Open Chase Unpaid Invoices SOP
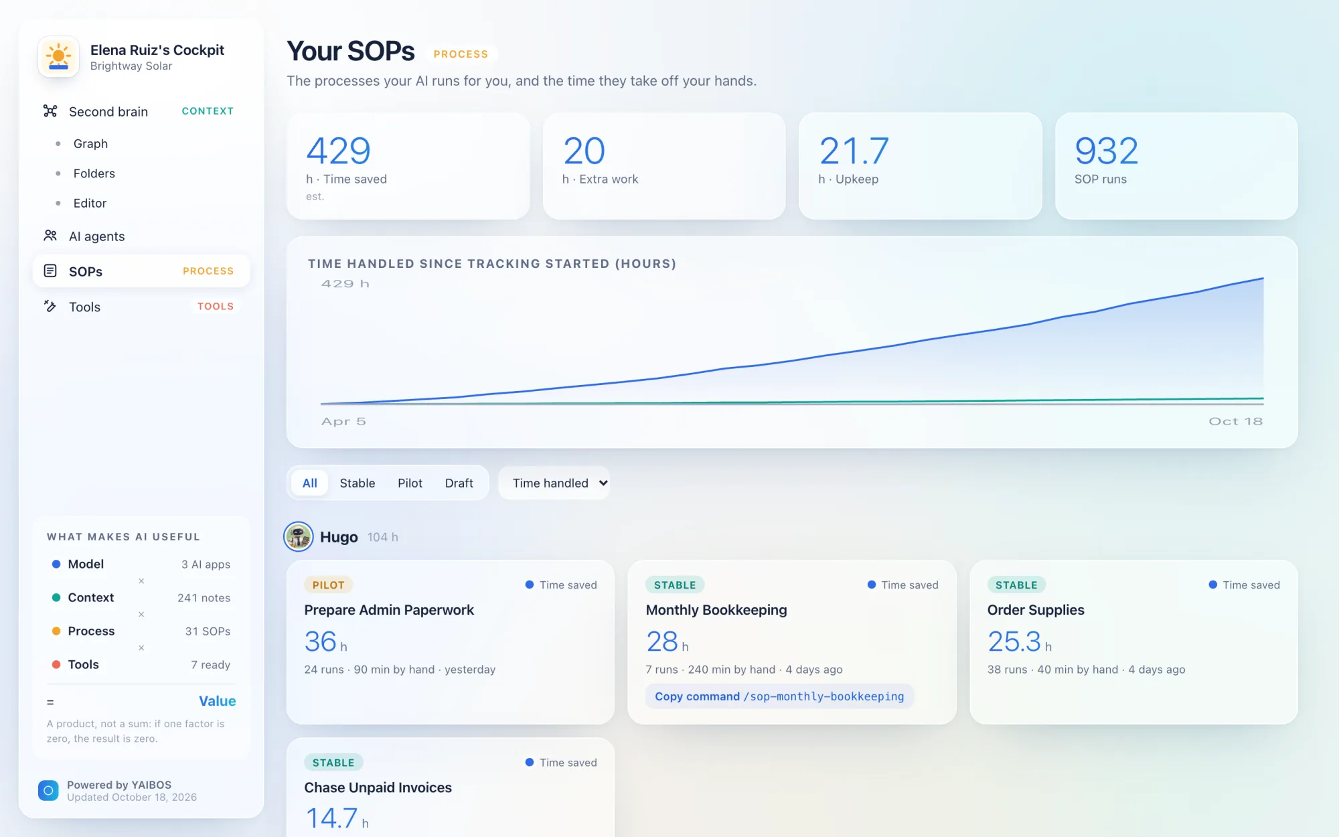The width and height of the screenshot is (1339, 837). 451,787
